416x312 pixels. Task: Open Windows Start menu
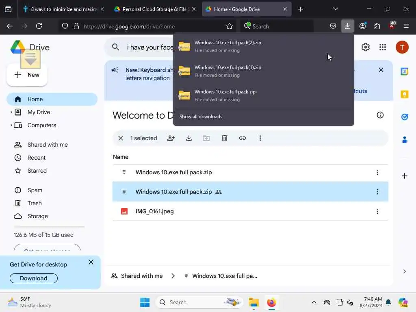(145, 302)
